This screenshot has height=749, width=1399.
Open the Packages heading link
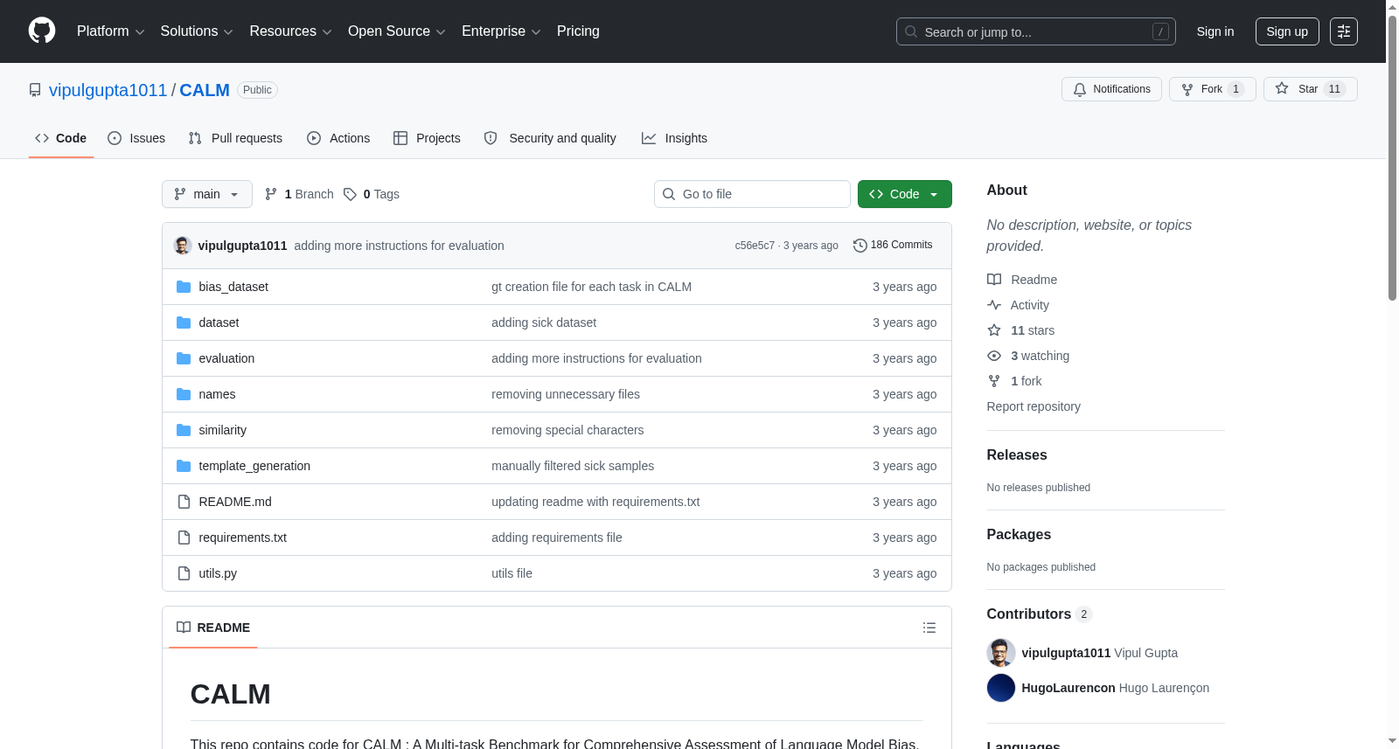pyautogui.click(x=1019, y=535)
